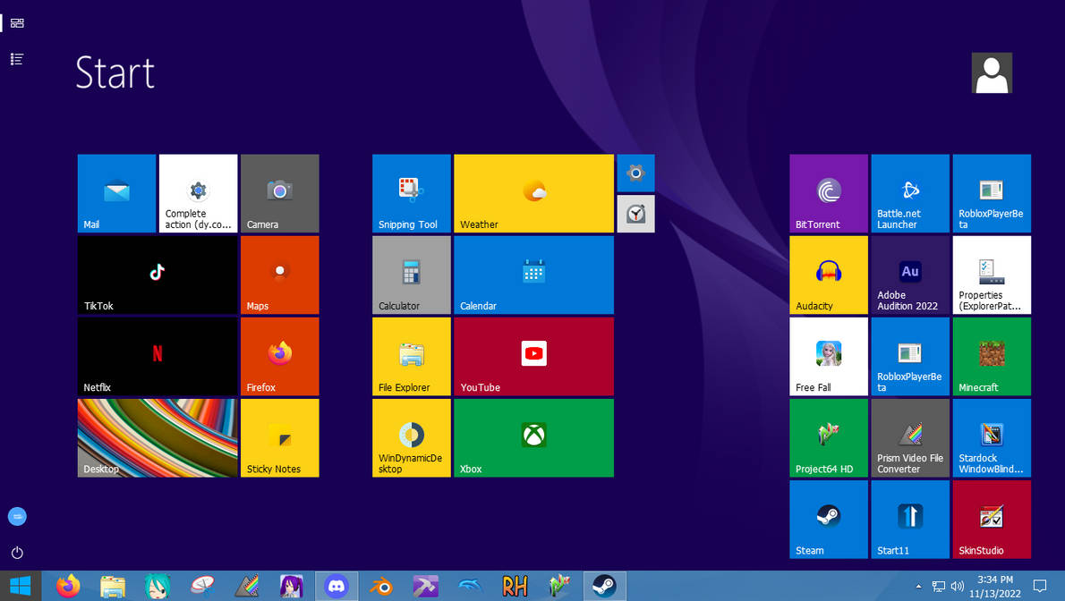
Task: Open RobloxPlayerBeta tile beside Free Fall
Action: (x=910, y=357)
